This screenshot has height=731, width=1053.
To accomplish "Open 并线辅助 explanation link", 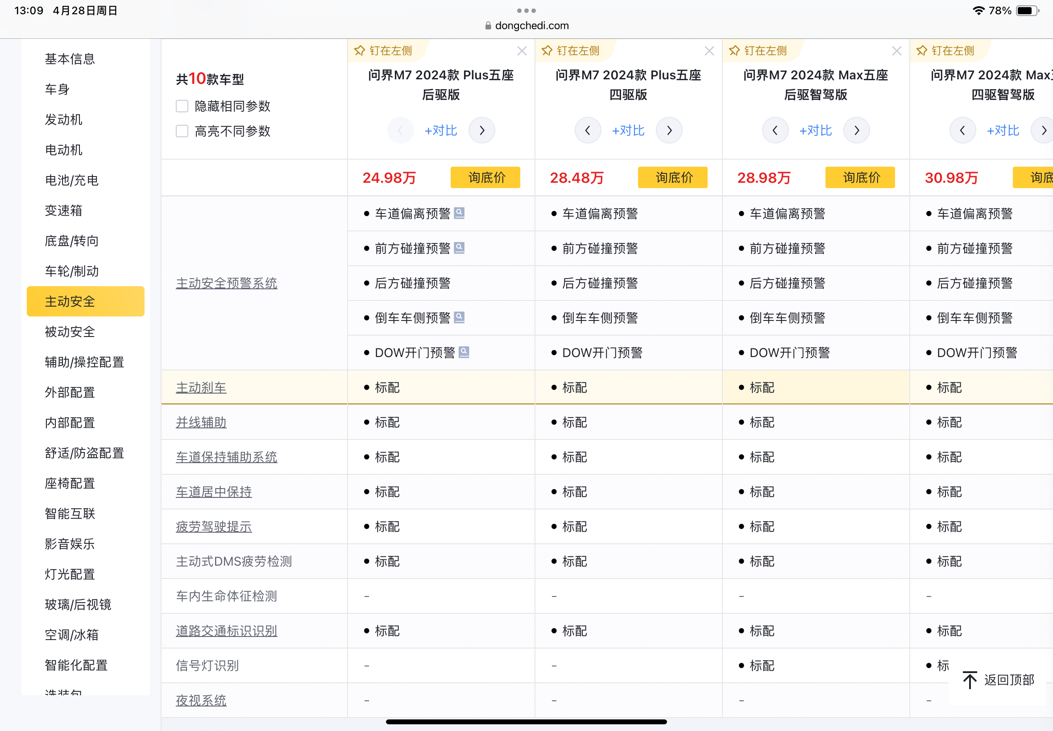I will 201,422.
